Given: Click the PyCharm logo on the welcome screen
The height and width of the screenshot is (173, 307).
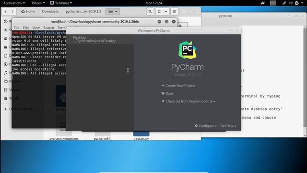Looking at the screenshot, I should coord(187,50).
